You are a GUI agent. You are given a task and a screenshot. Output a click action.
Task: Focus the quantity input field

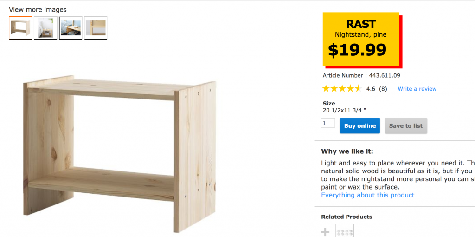pos(328,124)
